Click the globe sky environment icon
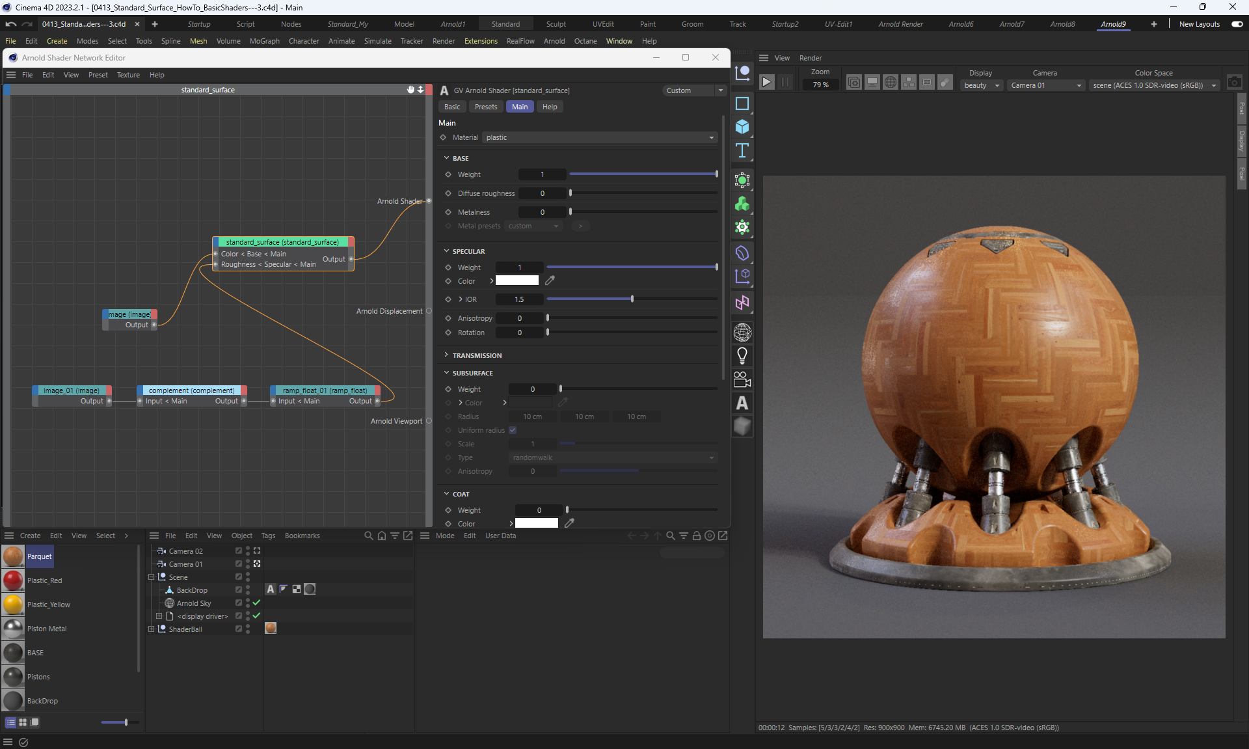 tap(742, 333)
